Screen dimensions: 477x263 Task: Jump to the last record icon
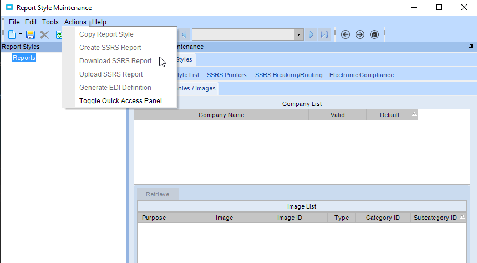click(324, 34)
